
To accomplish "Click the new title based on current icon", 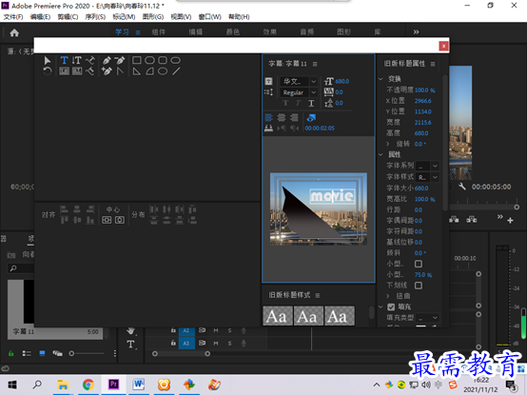I will tap(268, 81).
